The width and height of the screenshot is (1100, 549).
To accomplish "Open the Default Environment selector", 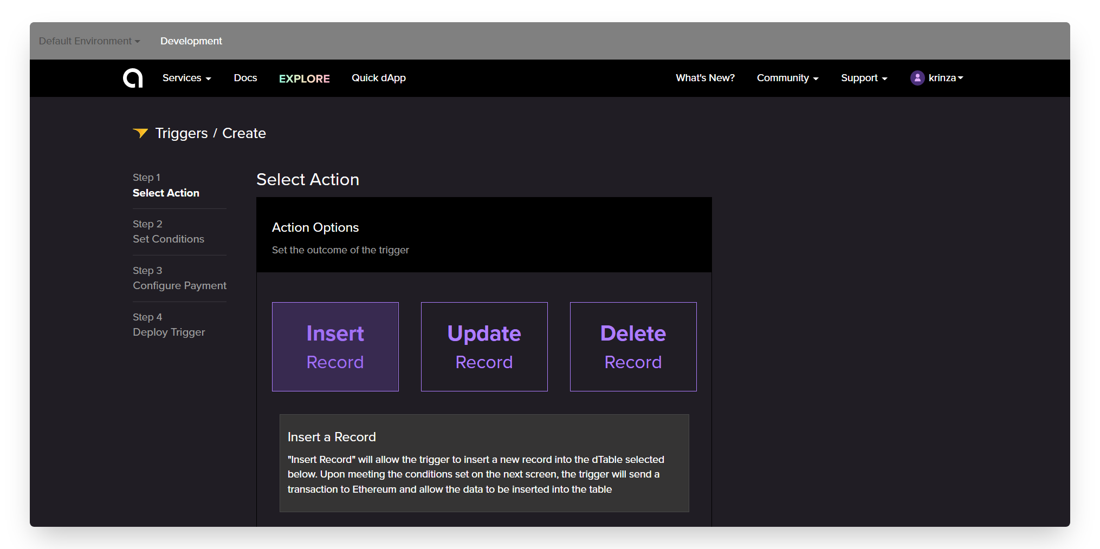I will tap(89, 41).
